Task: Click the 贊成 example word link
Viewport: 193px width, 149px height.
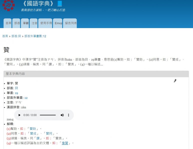Action: point(33,134)
